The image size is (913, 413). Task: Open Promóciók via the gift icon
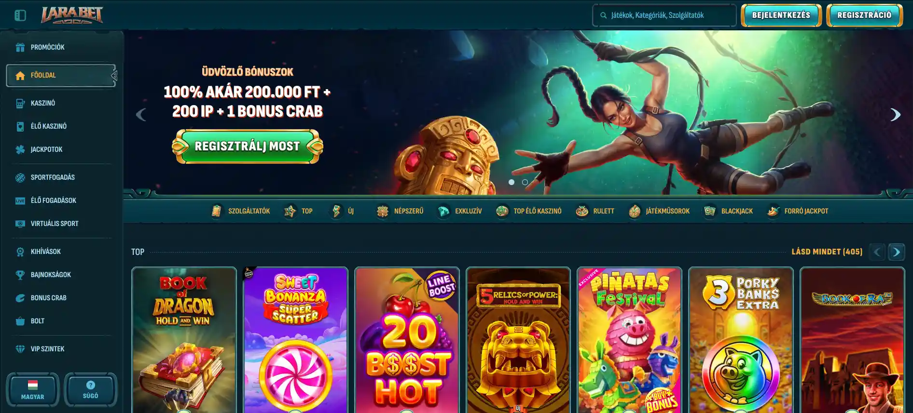tap(20, 47)
